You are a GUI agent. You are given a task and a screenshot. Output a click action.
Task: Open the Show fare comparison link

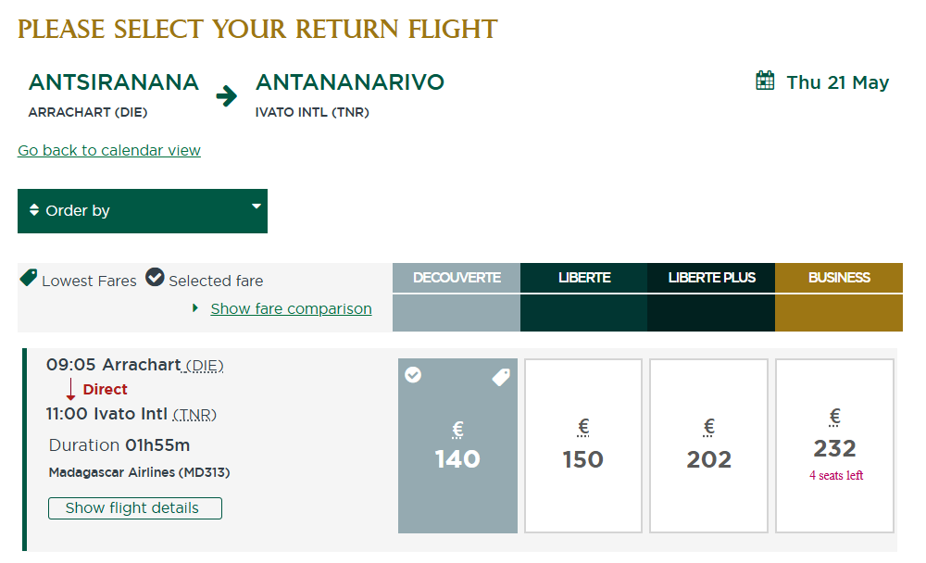[291, 309]
